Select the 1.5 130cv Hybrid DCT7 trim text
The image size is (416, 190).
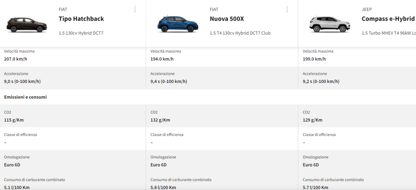[81, 33]
